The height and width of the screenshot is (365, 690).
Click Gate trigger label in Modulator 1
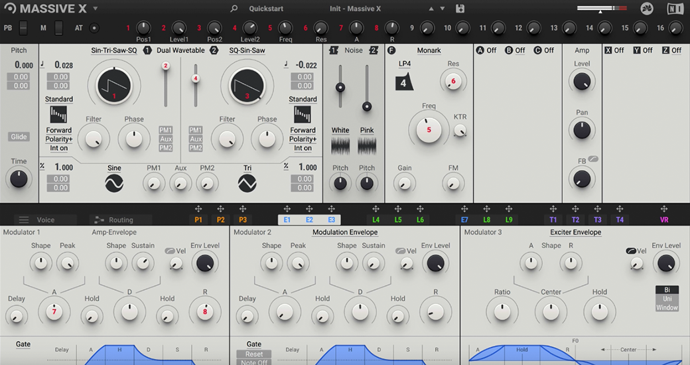[23, 344]
